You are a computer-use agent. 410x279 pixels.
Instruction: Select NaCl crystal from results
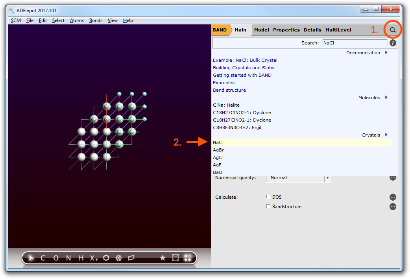coord(218,142)
